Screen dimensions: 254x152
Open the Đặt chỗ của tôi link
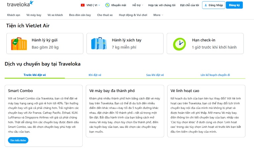(190, 5)
